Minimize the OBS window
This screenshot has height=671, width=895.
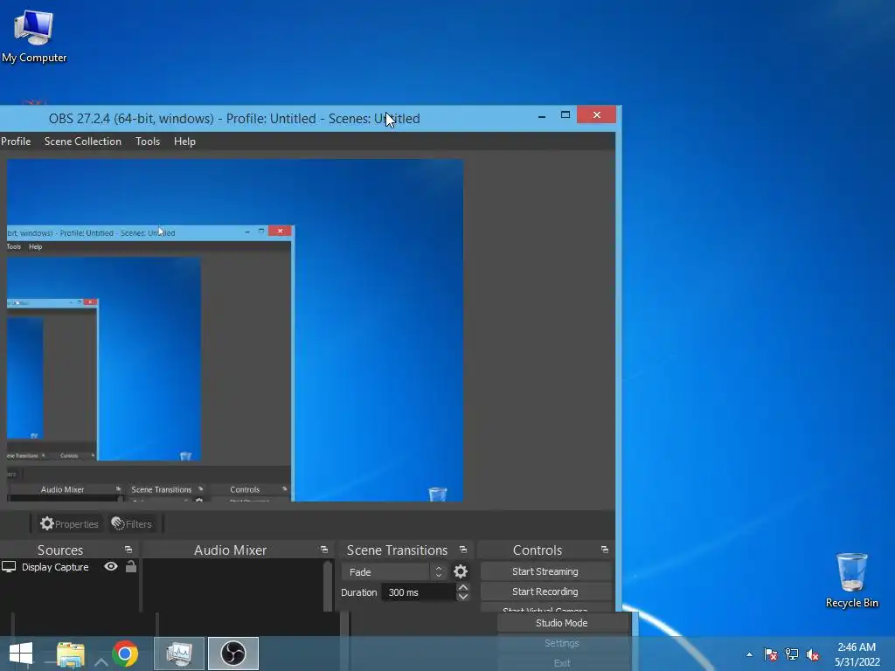click(x=542, y=116)
